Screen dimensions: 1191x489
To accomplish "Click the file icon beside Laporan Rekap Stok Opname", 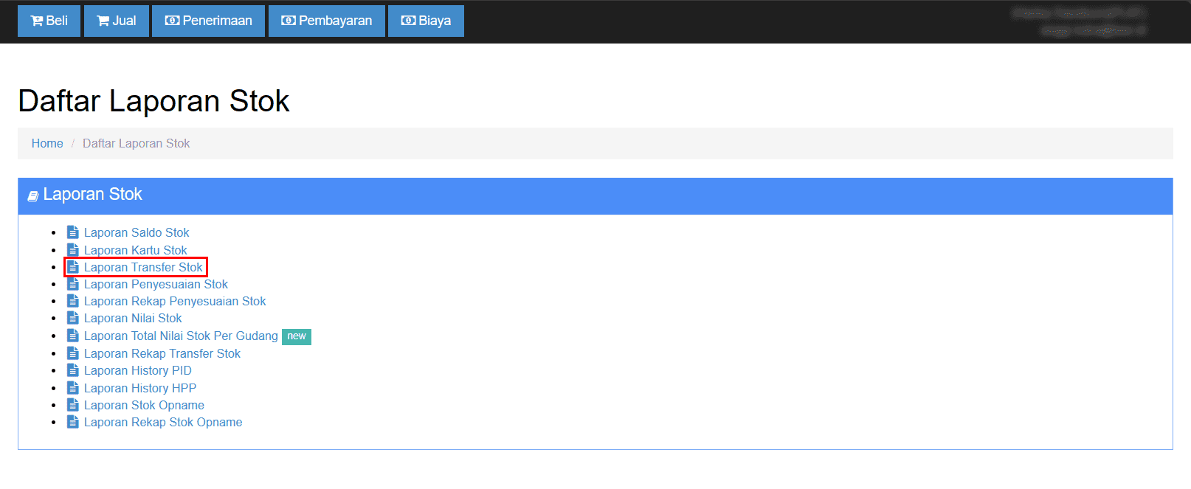I will point(73,422).
